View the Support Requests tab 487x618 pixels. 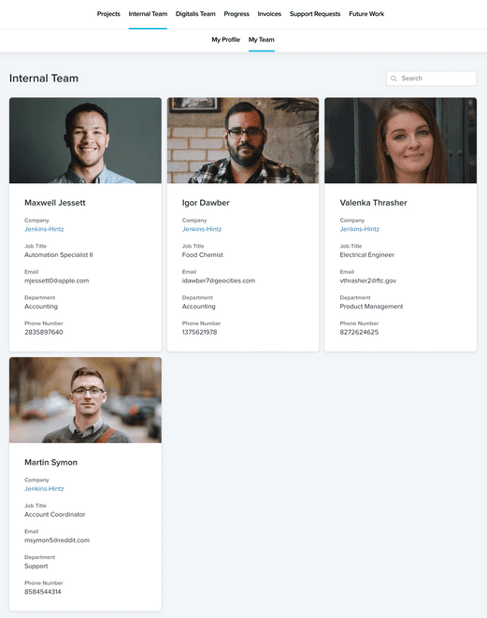point(315,14)
